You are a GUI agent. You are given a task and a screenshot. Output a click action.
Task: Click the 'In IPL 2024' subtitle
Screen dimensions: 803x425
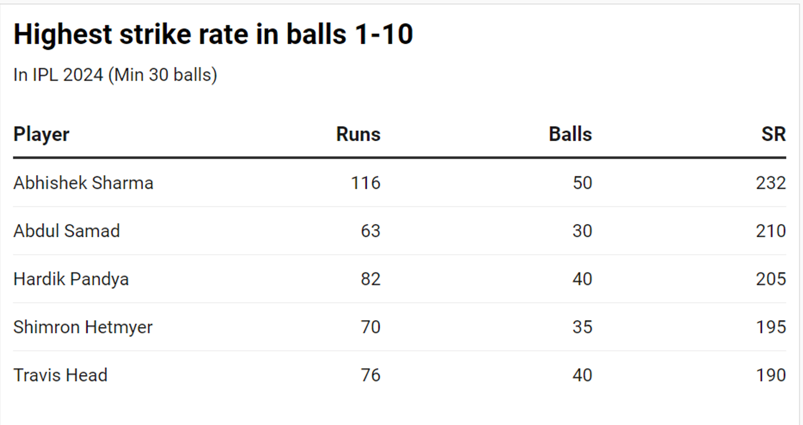(115, 75)
